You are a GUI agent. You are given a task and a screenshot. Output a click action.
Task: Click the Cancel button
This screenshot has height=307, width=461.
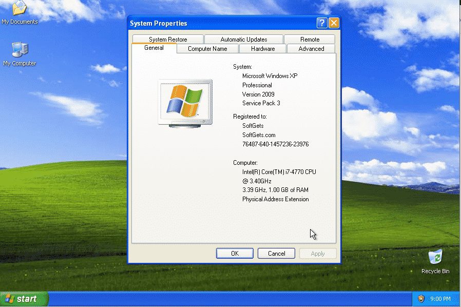point(276,254)
